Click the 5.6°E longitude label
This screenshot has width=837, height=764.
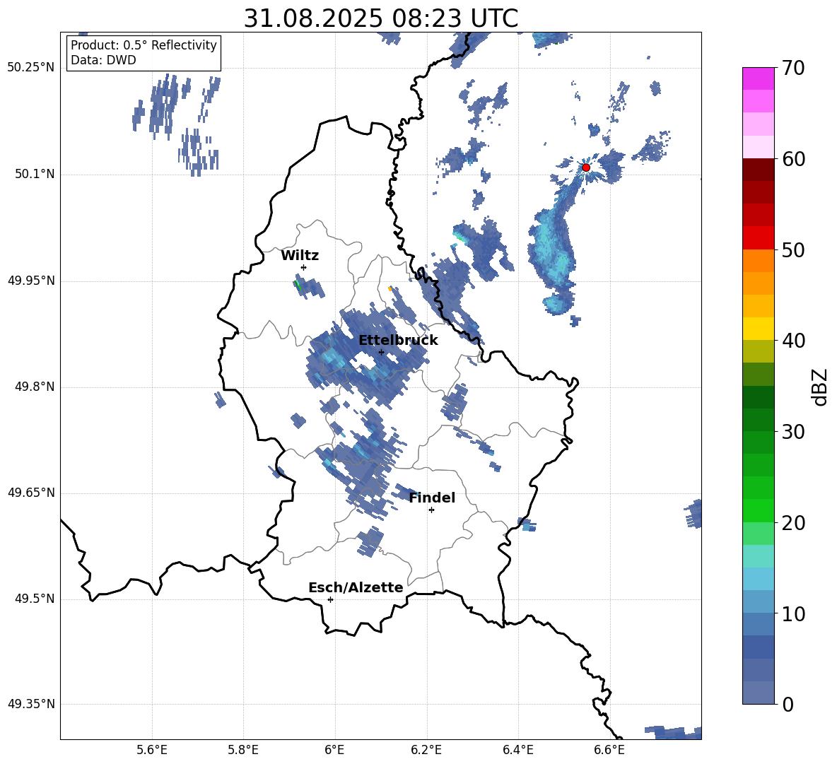click(152, 750)
